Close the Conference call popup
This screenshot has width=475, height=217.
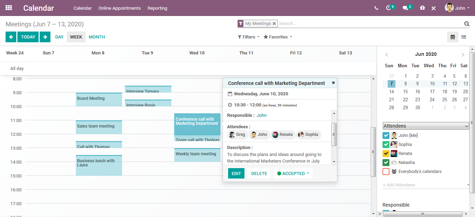click(333, 83)
